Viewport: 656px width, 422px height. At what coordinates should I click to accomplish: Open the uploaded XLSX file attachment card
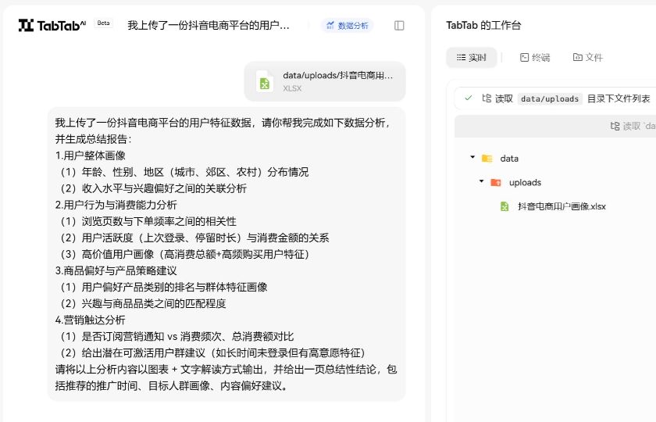point(325,81)
